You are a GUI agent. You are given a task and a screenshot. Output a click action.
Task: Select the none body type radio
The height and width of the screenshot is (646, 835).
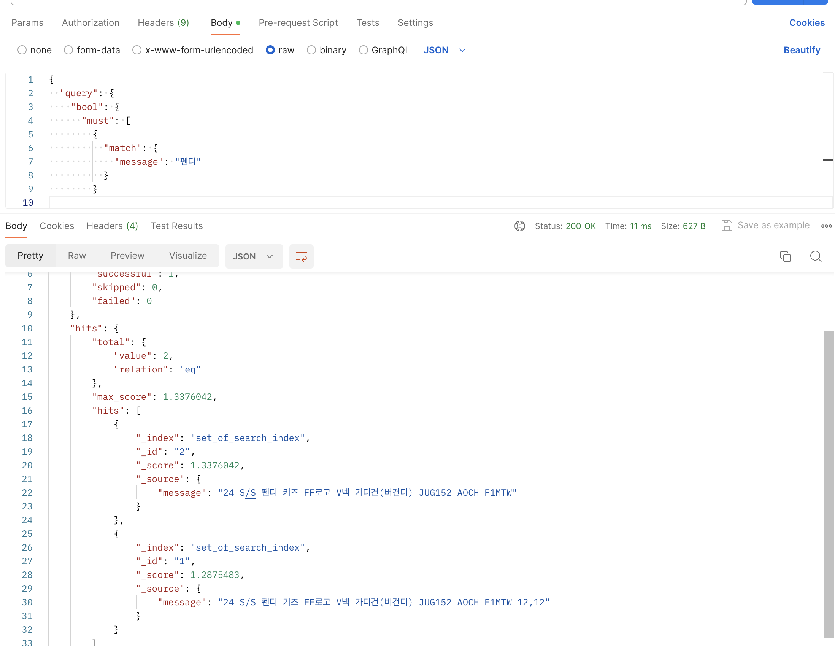click(22, 50)
